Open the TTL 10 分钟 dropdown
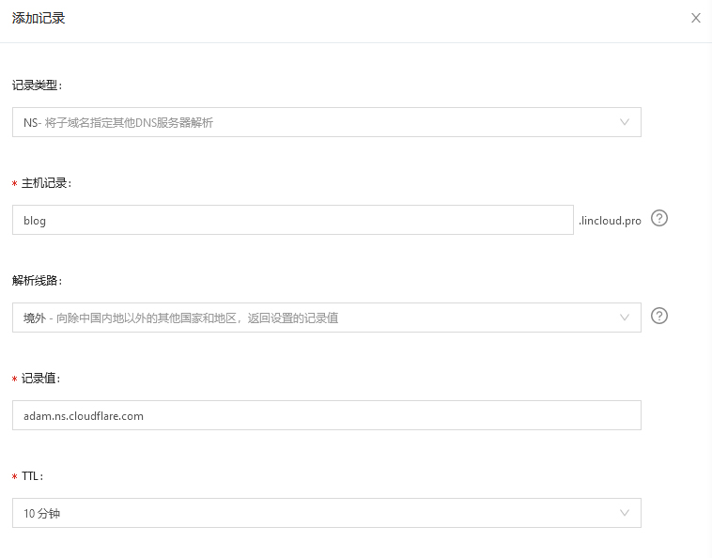 [x=326, y=513]
